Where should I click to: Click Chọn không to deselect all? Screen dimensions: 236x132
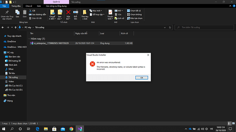pos(134,15)
